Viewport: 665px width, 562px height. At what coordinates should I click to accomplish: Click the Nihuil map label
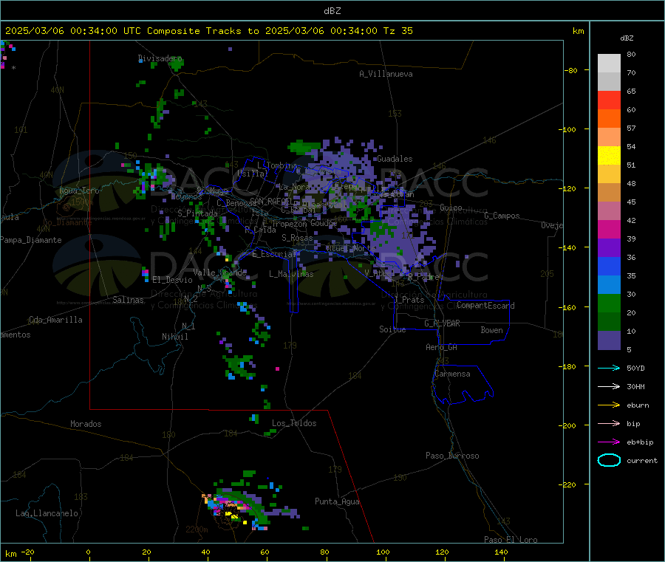[174, 337]
